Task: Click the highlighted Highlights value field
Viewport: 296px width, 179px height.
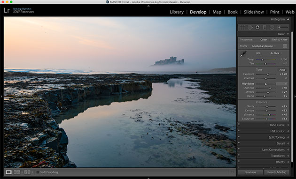Action: (282, 83)
